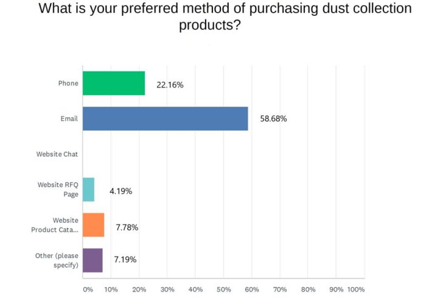Click the 7.78% value label
This screenshot has height=303, width=426.
pos(127,227)
